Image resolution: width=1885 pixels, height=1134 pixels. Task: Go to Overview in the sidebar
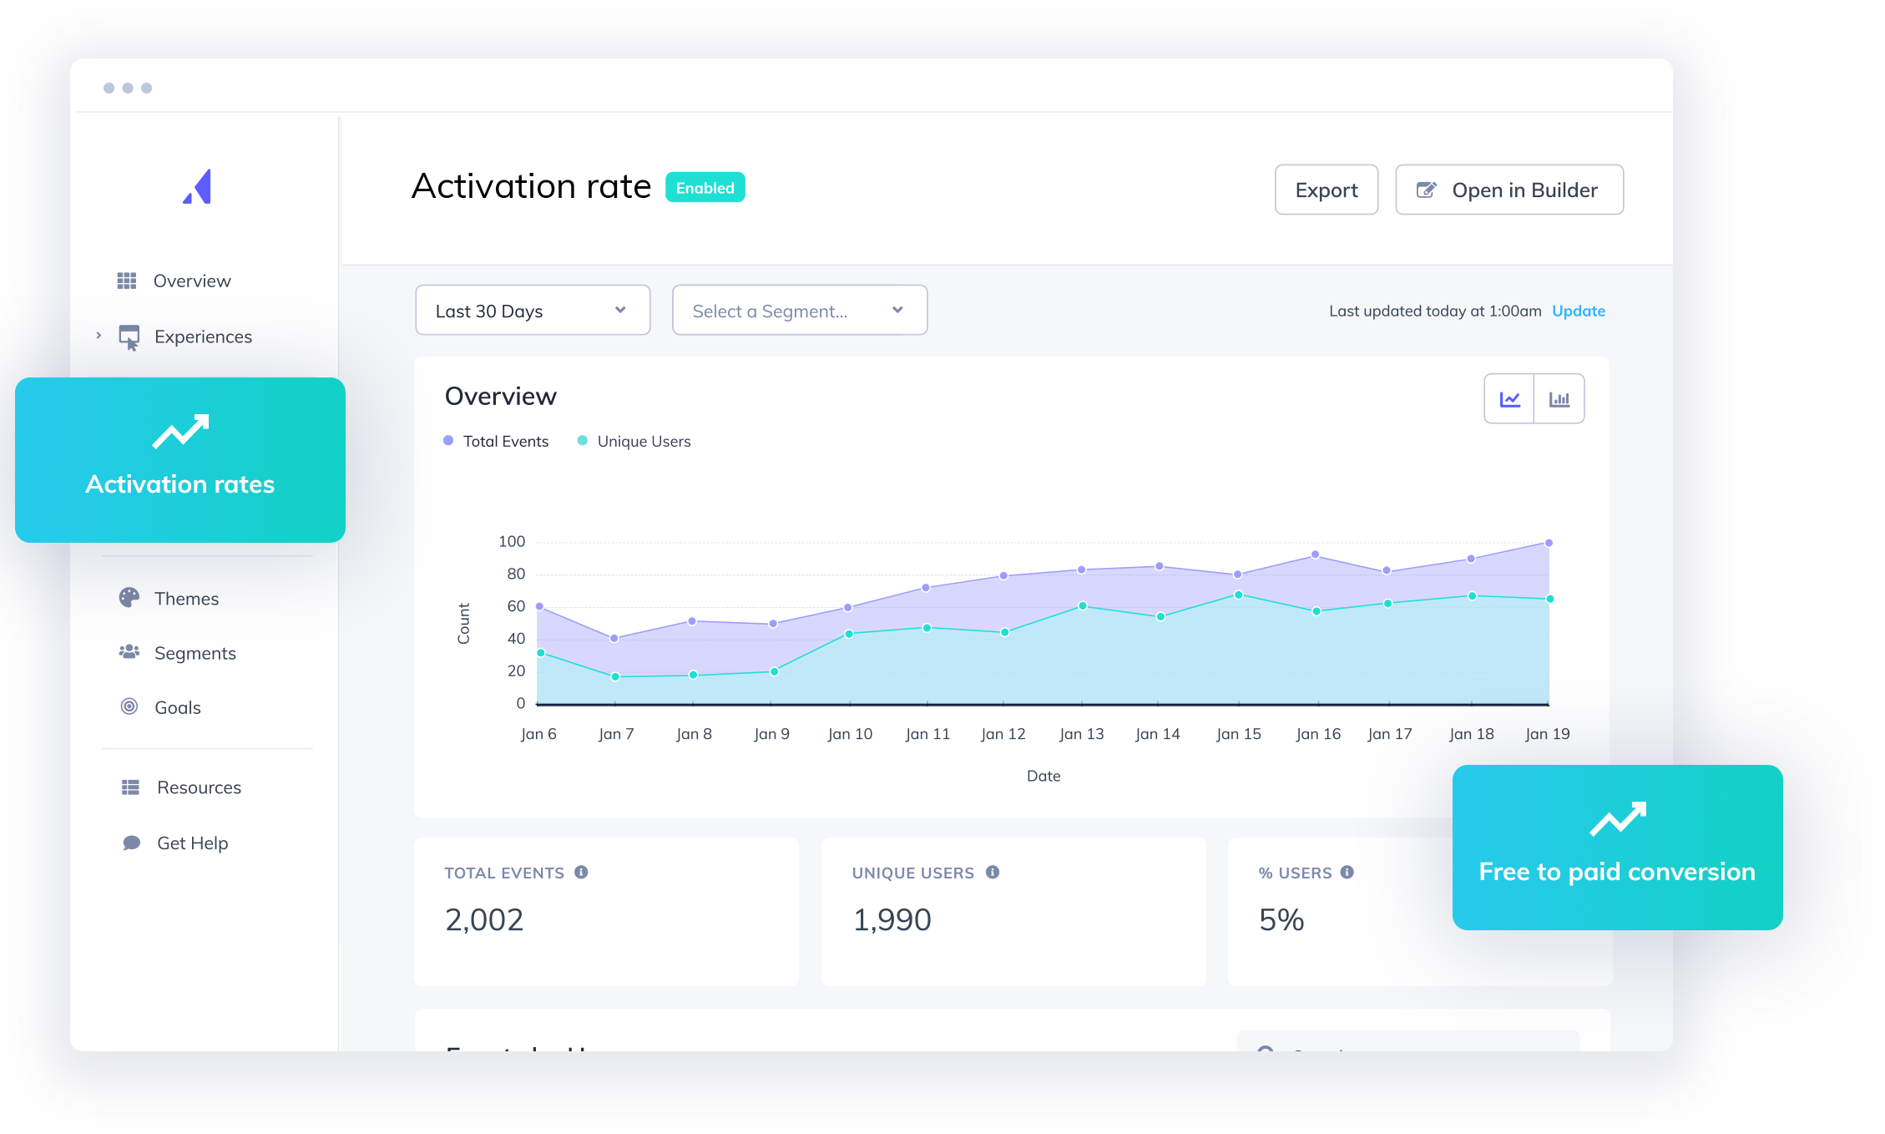(192, 281)
